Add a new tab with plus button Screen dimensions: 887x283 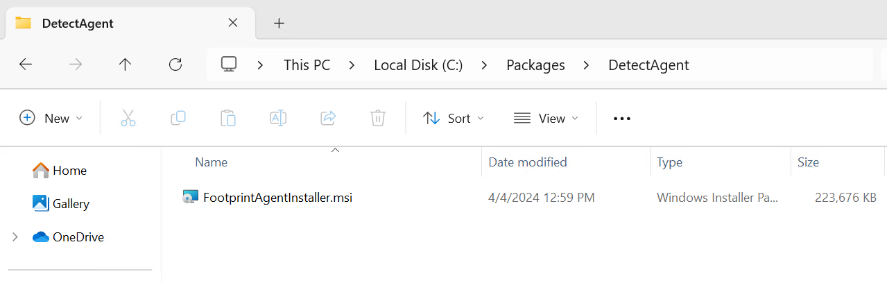(x=279, y=23)
